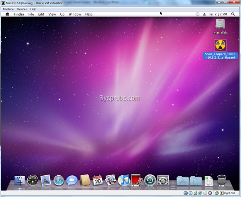Open the macOS Edit menu
Image resolution: width=241 pixels, height=197 pixels.
[x=41, y=14]
